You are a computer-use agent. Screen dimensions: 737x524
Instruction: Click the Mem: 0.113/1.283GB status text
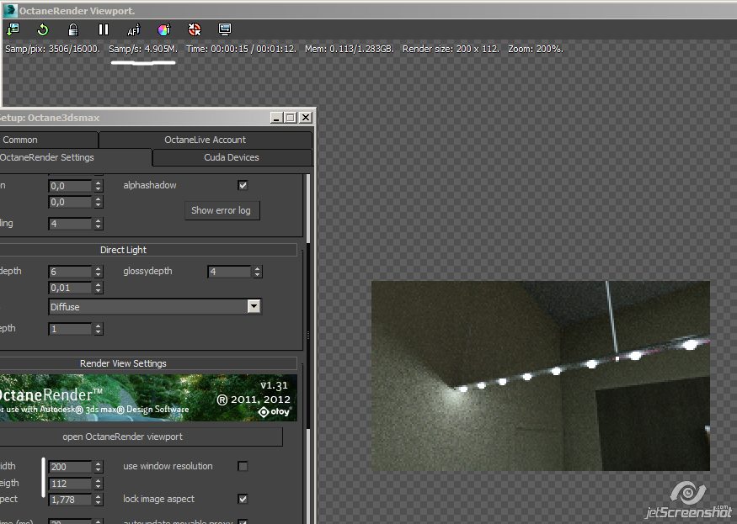(x=350, y=49)
